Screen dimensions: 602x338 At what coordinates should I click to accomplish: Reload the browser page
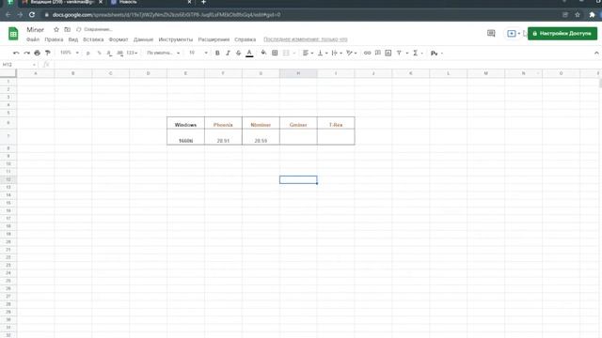(x=32, y=15)
